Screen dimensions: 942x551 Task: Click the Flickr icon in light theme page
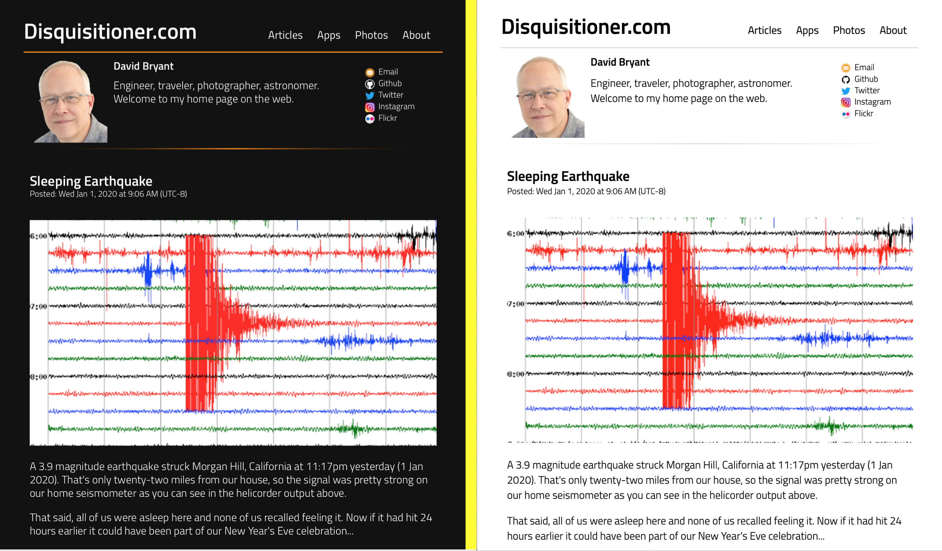click(845, 114)
